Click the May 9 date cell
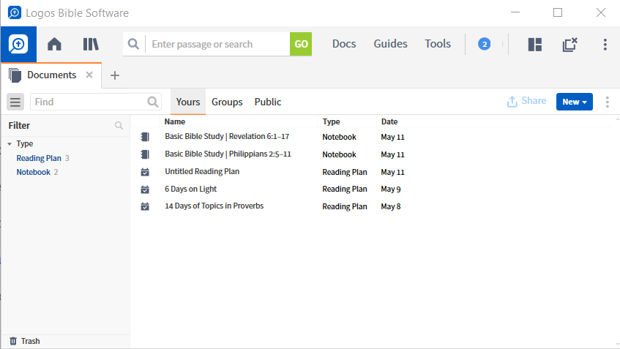Image resolution: width=620 pixels, height=349 pixels. (391, 189)
